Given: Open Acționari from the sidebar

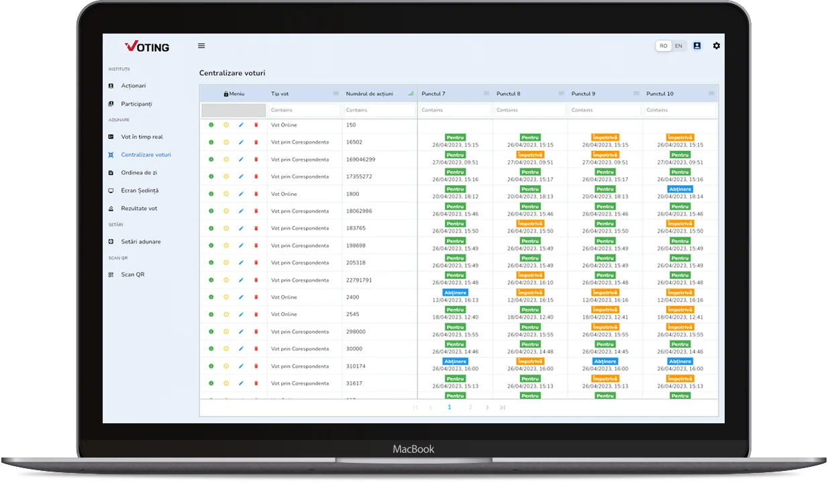Looking at the screenshot, I should (x=133, y=86).
